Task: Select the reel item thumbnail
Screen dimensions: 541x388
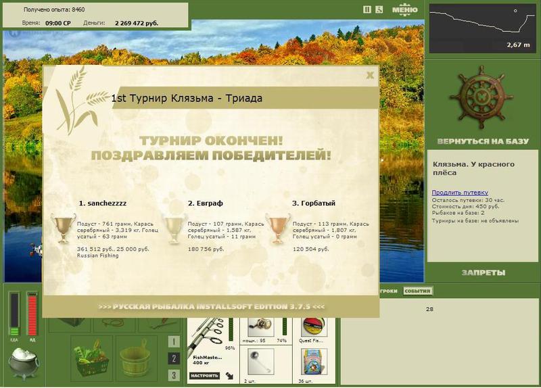Action: pyautogui.click(x=260, y=328)
